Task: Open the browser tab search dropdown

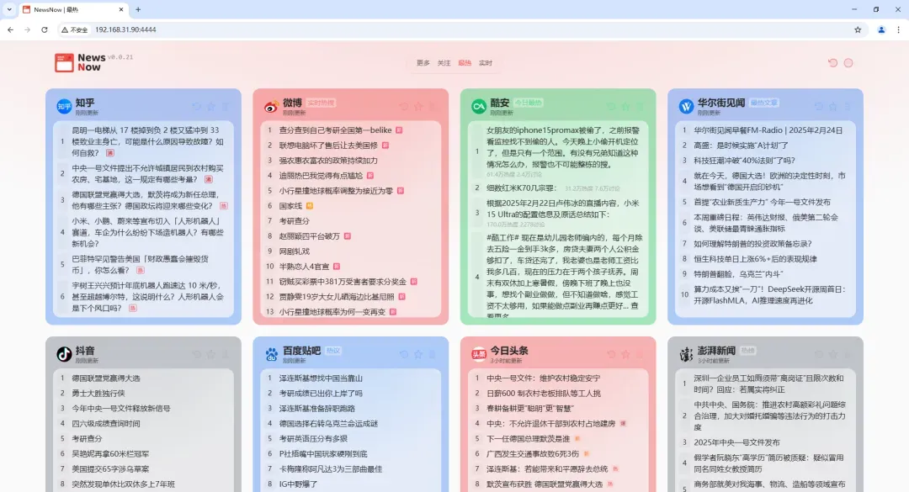Action: (9, 9)
